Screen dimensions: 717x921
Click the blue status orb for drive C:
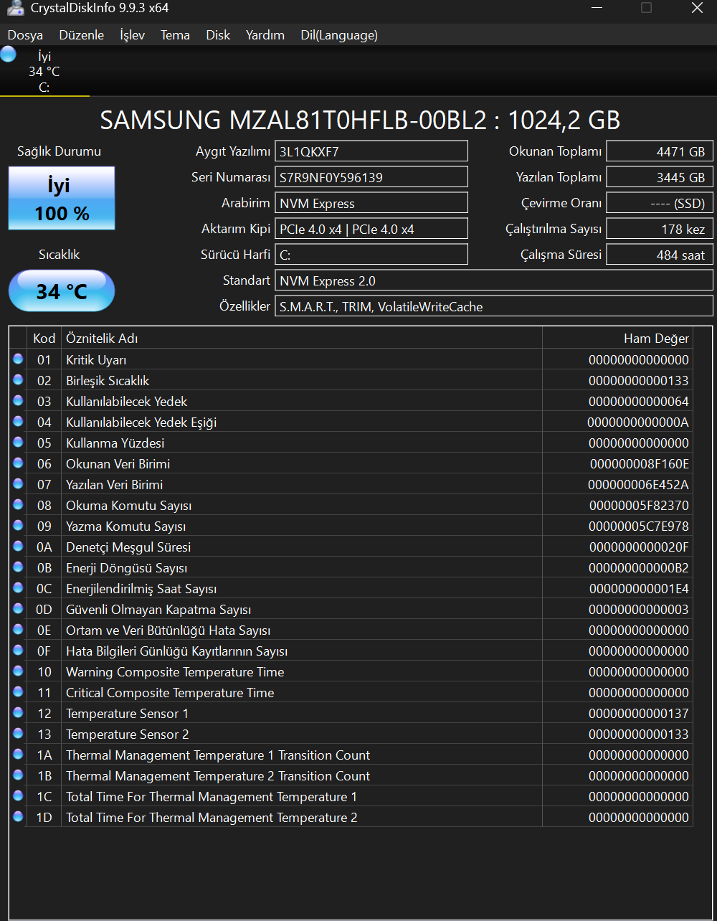(x=8, y=55)
